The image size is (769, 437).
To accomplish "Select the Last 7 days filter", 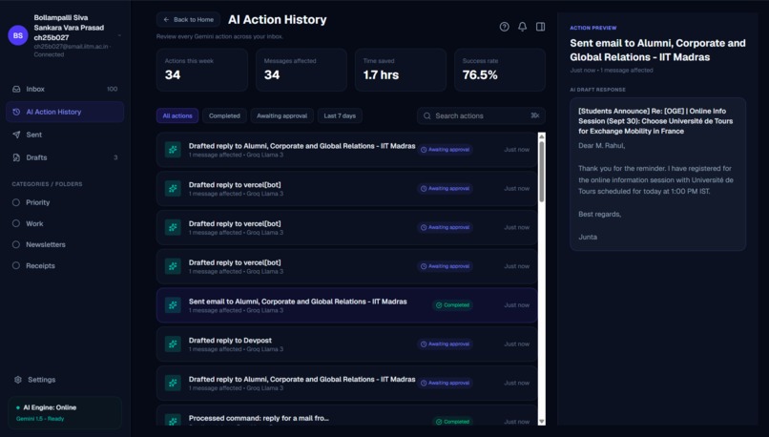I will point(340,115).
